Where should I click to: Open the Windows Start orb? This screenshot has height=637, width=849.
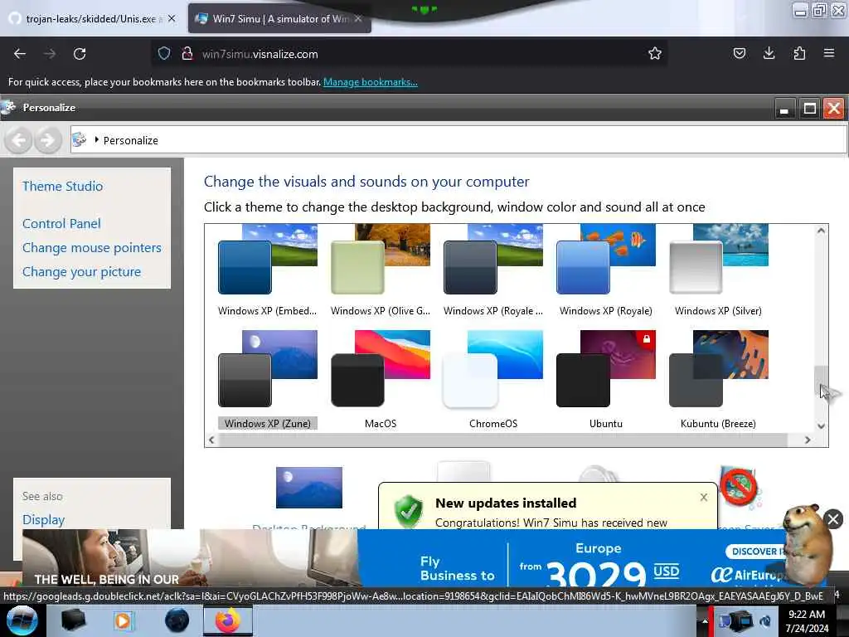22,620
